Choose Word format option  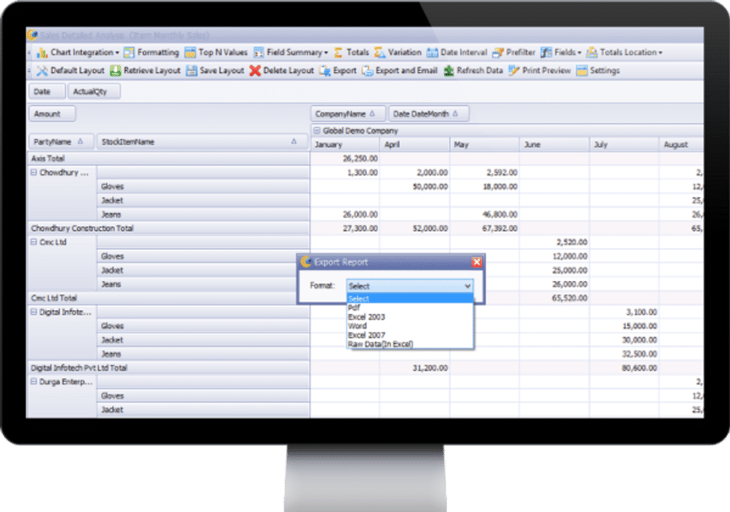pos(410,326)
